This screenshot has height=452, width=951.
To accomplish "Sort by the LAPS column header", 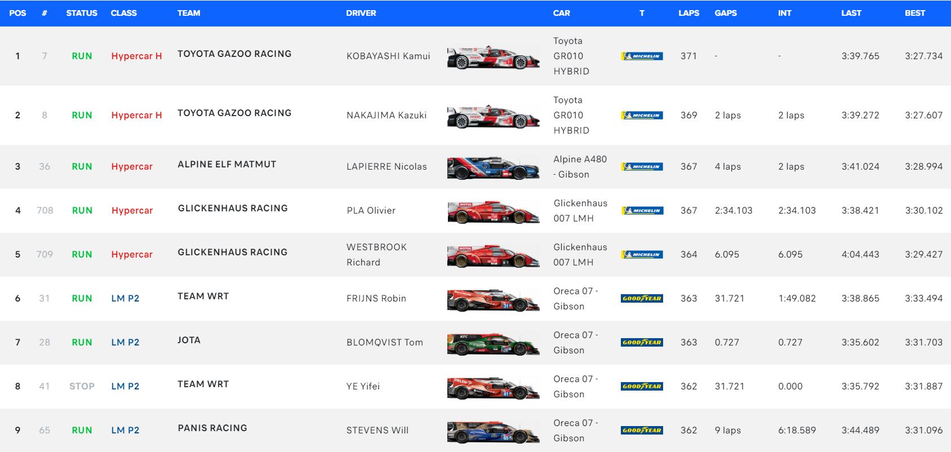I will pos(689,13).
